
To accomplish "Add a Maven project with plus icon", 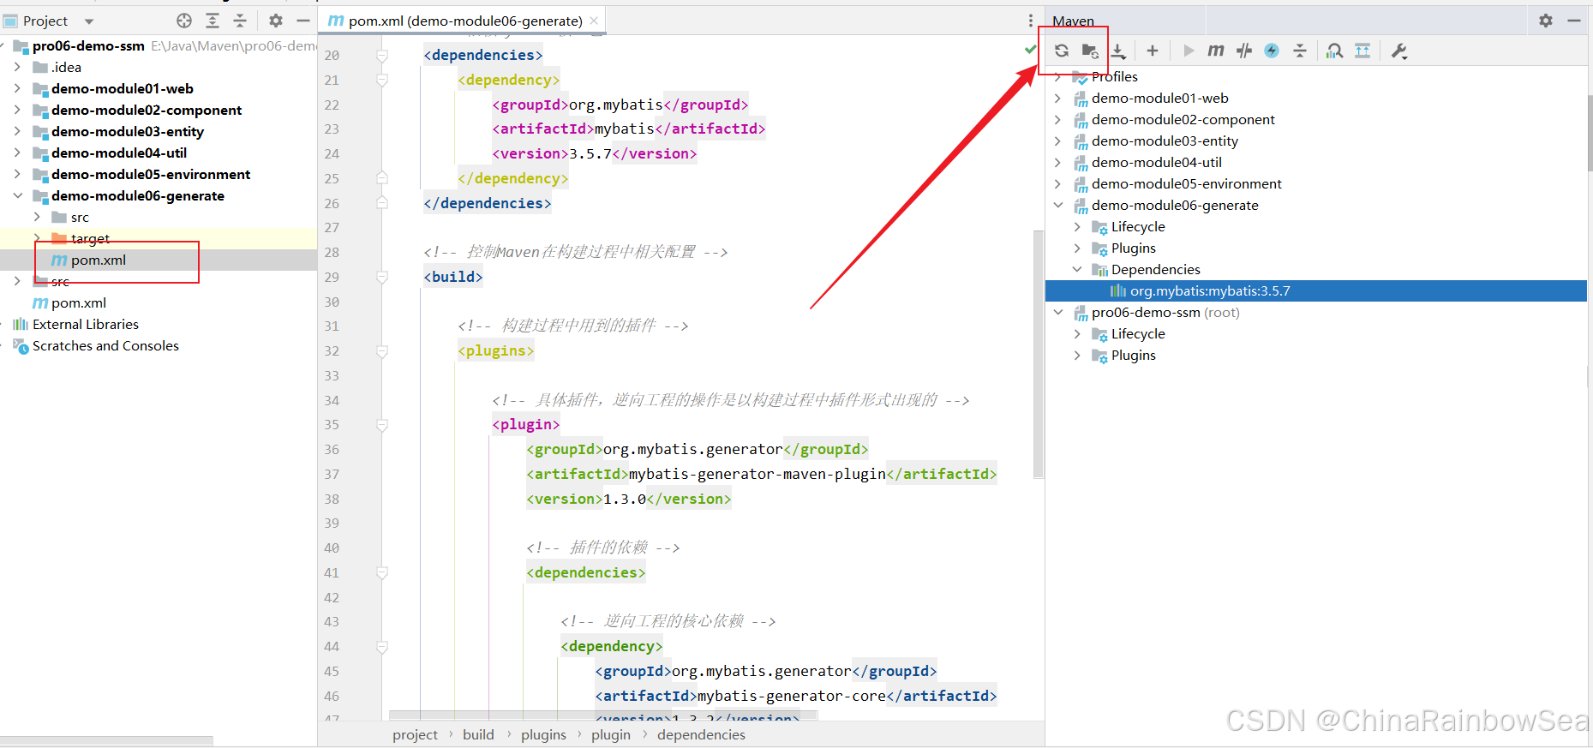I will 1153,51.
